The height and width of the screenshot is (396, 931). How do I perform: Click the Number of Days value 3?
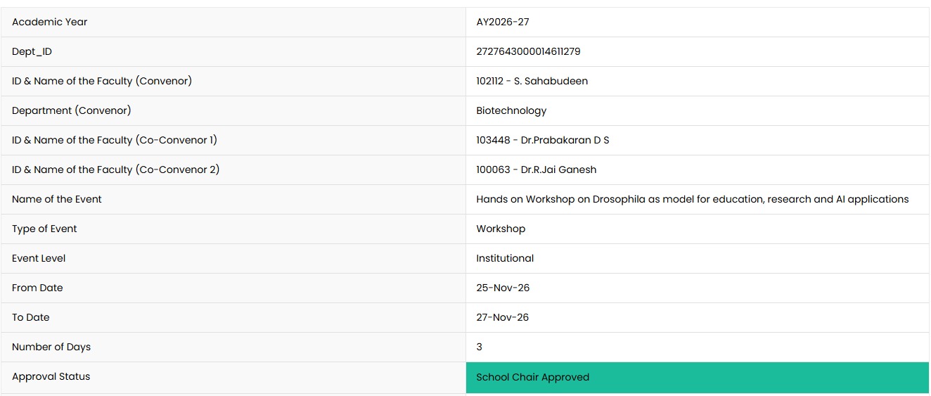pos(479,347)
